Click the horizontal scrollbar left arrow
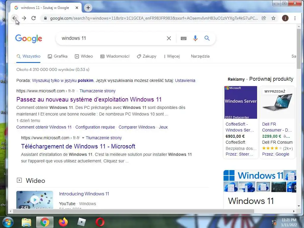The height and width of the screenshot is (228, 304). (x=10, y=211)
